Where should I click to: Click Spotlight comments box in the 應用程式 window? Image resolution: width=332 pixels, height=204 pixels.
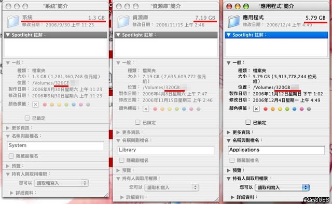point(276,48)
